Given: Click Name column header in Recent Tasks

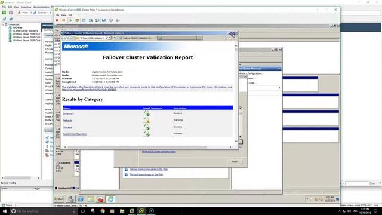Looking at the screenshot, I should point(16,189).
